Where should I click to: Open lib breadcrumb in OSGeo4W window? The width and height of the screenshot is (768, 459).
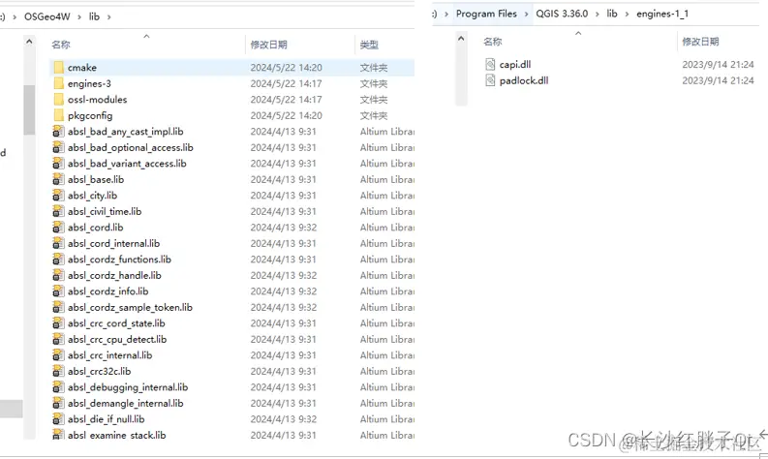pyautogui.click(x=94, y=16)
